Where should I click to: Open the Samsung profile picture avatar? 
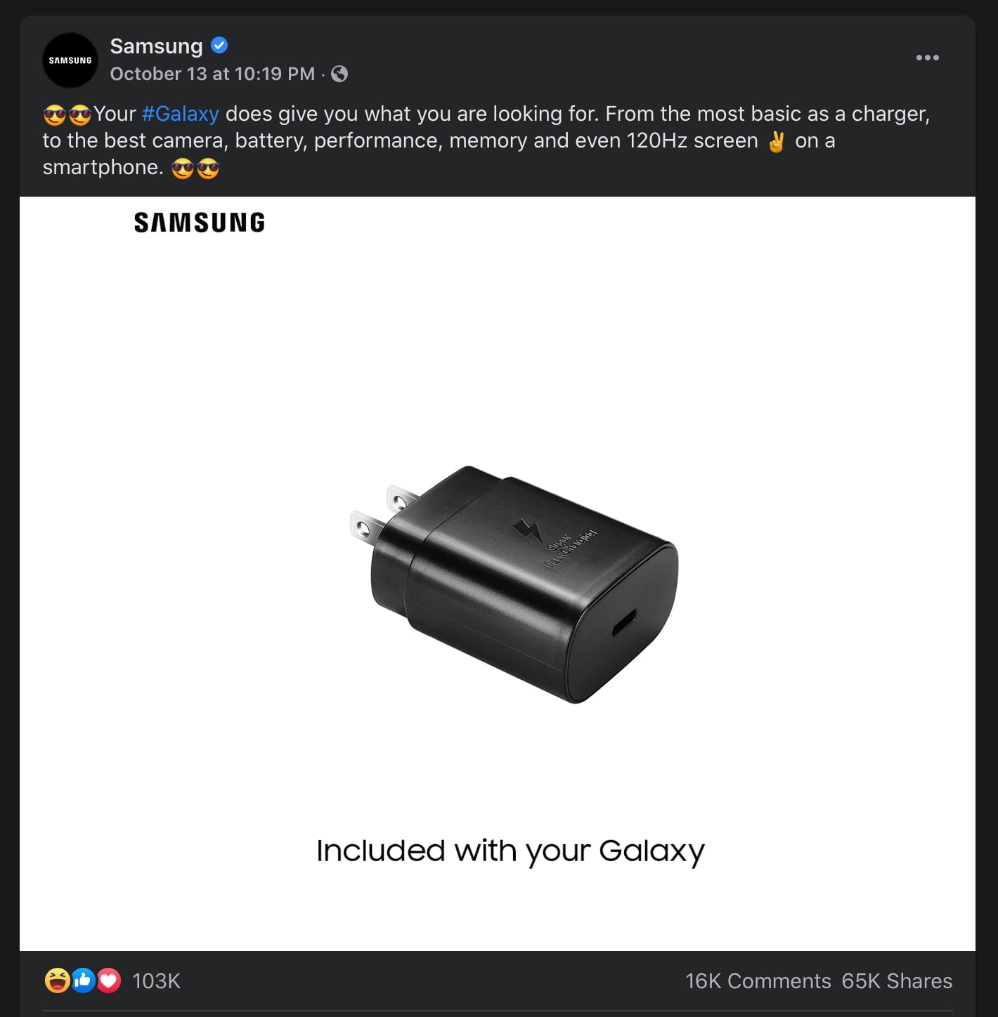pyautogui.click(x=70, y=60)
